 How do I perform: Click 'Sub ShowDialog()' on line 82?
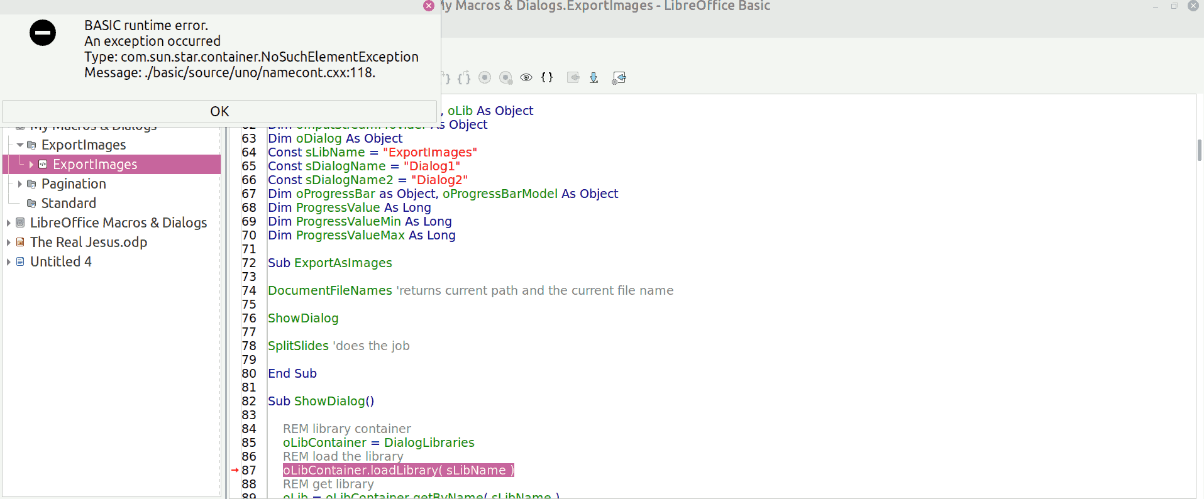coord(321,402)
